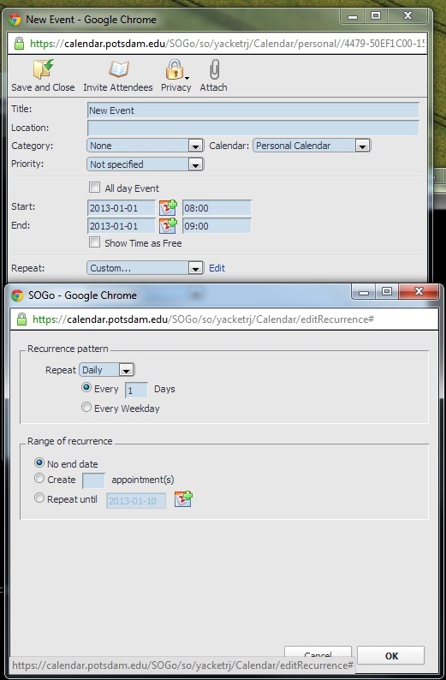Click the Every Days number field
This screenshot has height=680, width=446.
coord(136,390)
